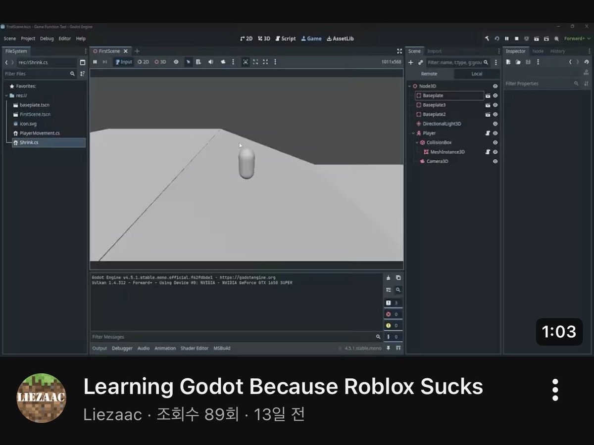Click the load resource icon in Inspector
The width and height of the screenshot is (594, 445).
pos(518,62)
